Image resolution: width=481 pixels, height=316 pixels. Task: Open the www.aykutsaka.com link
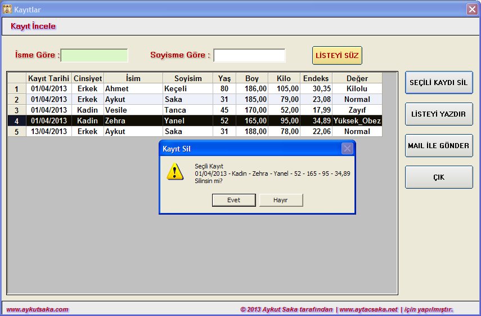pos(37,309)
